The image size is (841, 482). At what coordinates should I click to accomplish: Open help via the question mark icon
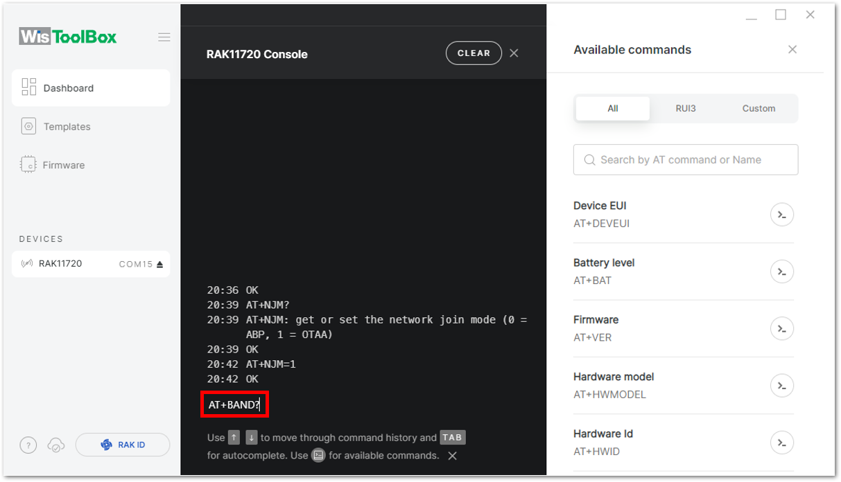click(x=28, y=445)
